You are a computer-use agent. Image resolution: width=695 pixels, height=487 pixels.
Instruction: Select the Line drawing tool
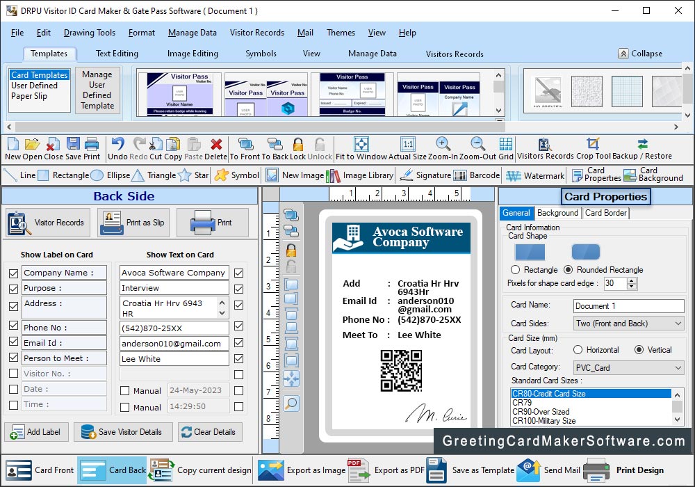tap(20, 175)
